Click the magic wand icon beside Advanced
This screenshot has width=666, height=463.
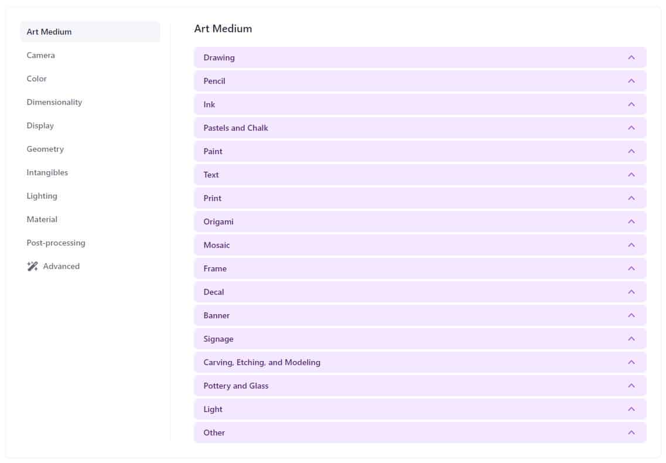tap(32, 266)
